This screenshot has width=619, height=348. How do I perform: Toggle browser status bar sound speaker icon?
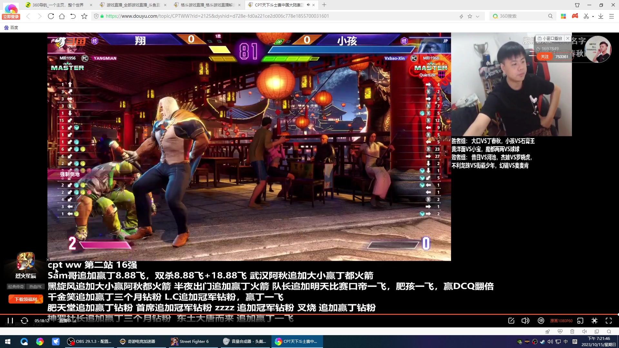[x=585, y=332]
